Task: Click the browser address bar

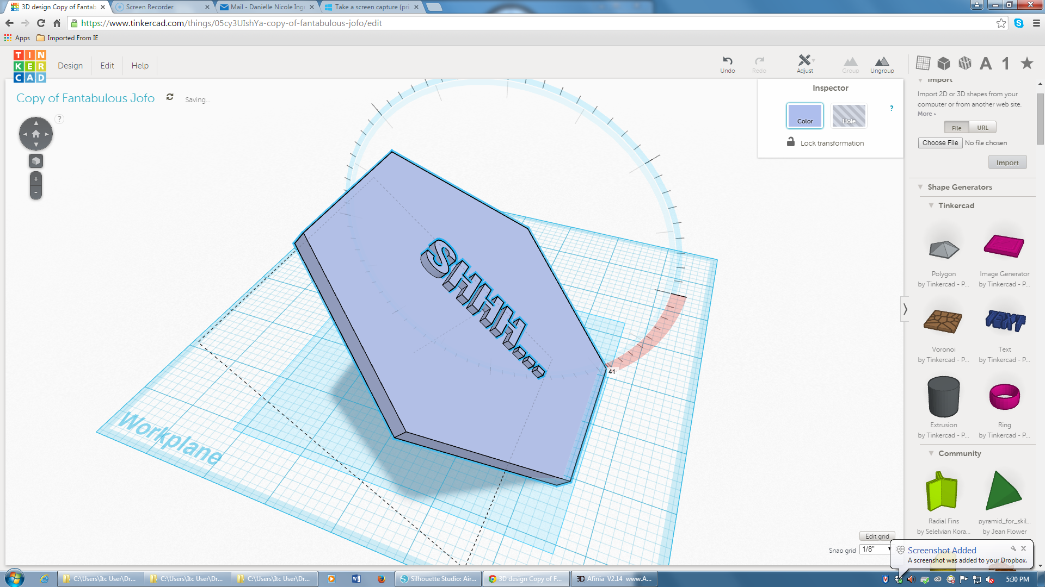Action: 533,23
